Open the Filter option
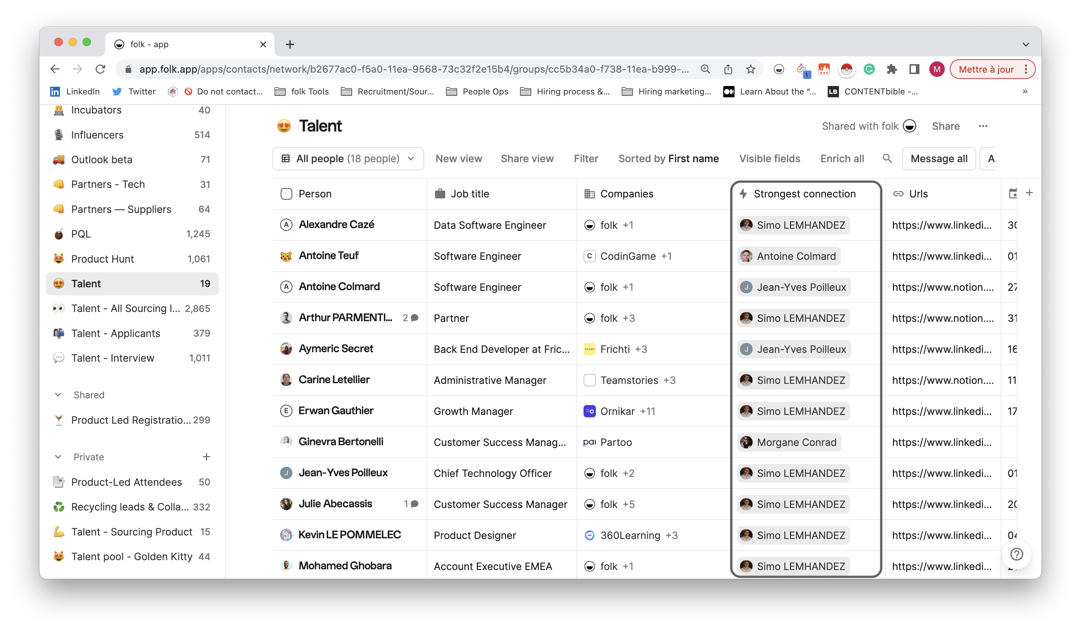The height and width of the screenshot is (631, 1081). tap(586, 159)
